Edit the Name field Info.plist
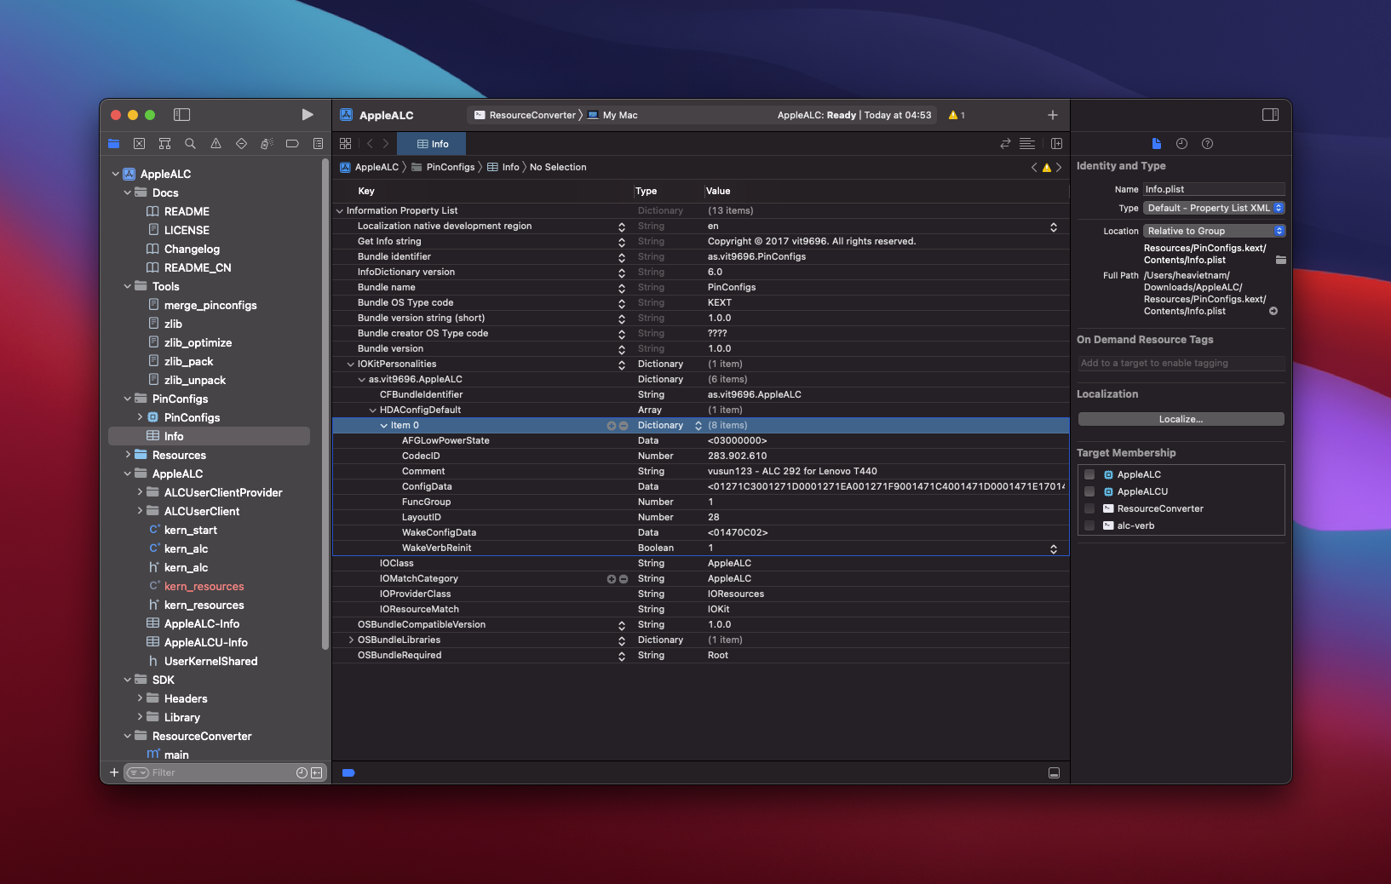Viewport: 1391px width, 884px height. [x=1213, y=190]
